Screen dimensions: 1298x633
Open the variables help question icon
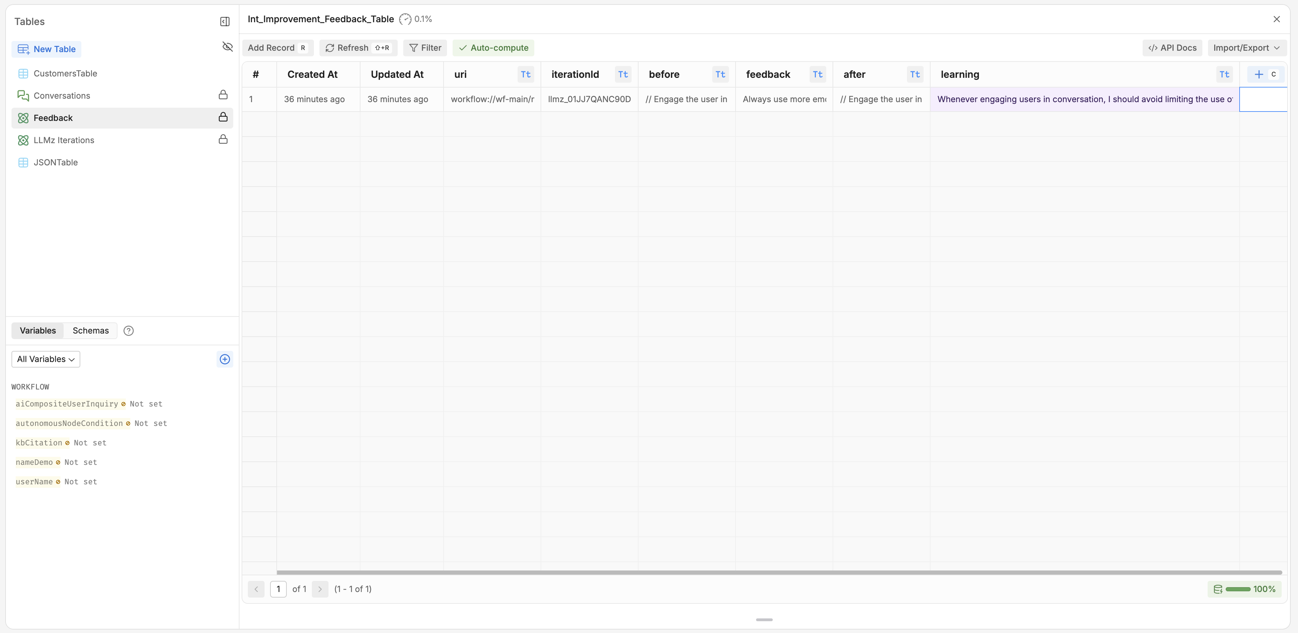tap(129, 331)
